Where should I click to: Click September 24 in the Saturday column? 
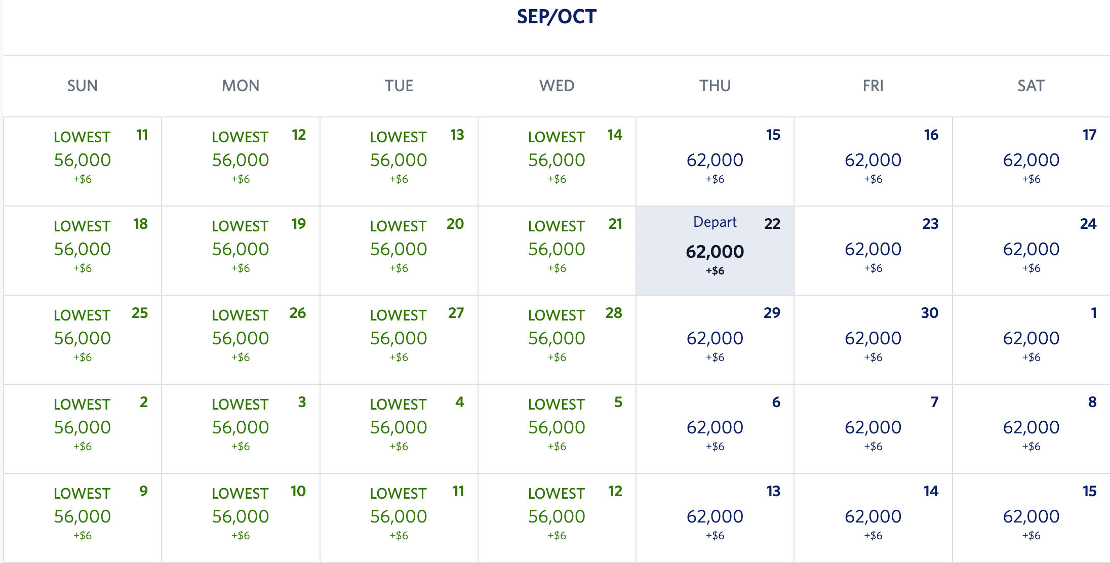(1030, 250)
